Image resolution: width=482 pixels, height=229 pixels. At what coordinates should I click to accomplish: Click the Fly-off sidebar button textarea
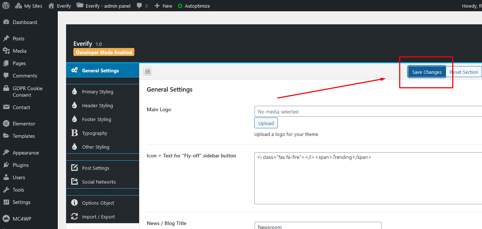tap(368, 178)
